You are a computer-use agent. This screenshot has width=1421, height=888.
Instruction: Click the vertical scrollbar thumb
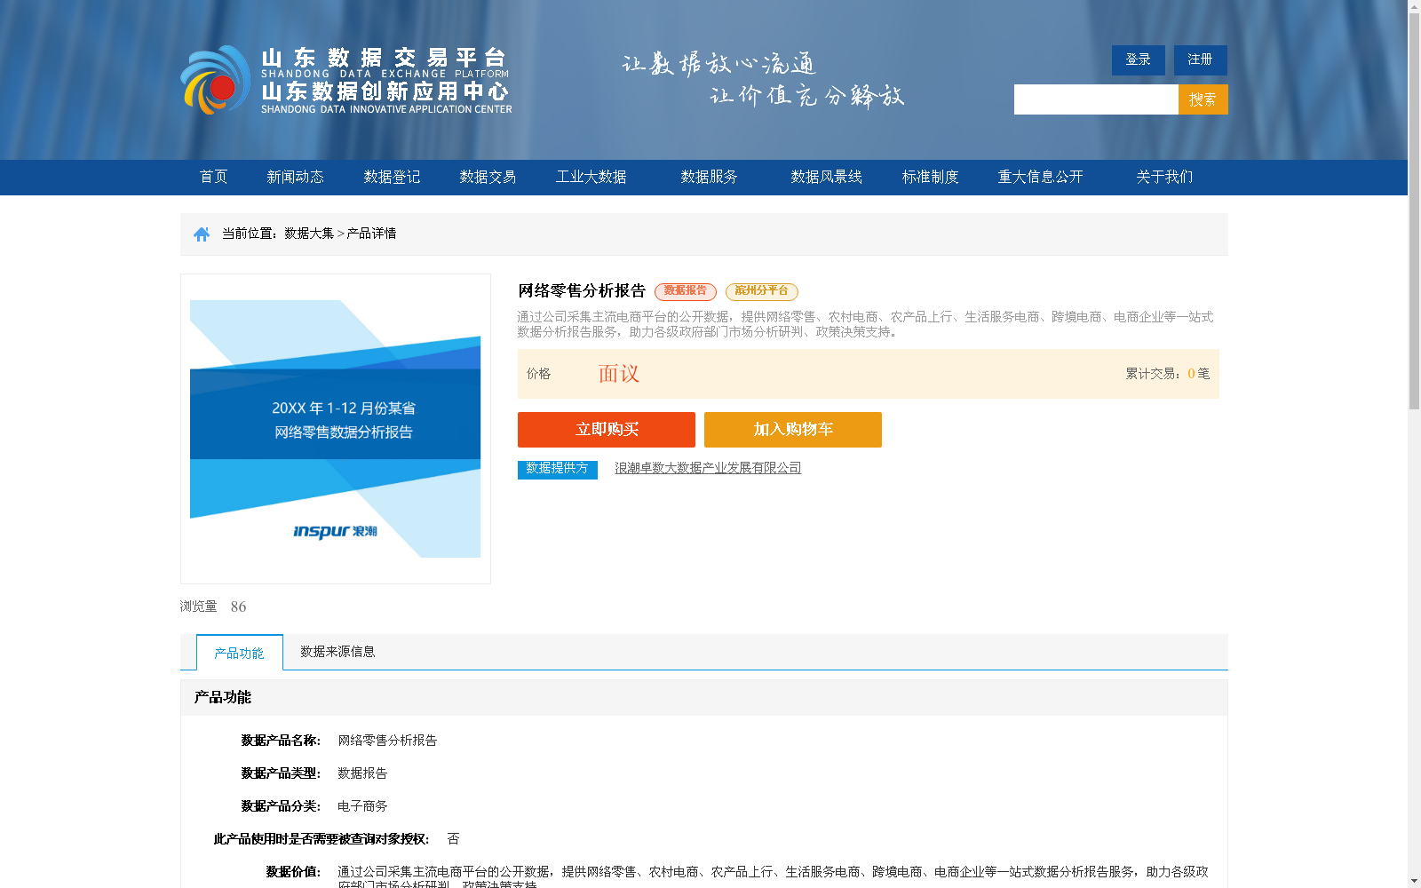(x=1414, y=211)
